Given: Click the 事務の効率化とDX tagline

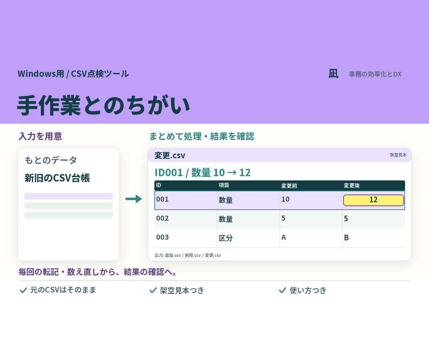Looking at the screenshot, I should [x=375, y=74].
